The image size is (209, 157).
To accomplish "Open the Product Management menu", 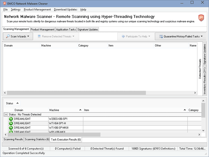I will tap(37, 10).
